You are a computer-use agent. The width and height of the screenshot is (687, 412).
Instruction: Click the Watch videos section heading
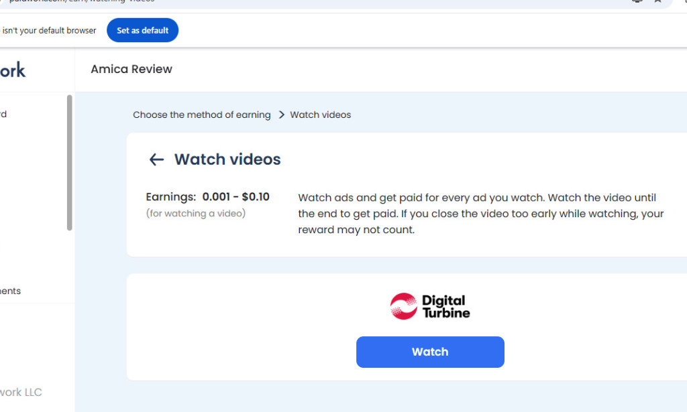(x=227, y=159)
